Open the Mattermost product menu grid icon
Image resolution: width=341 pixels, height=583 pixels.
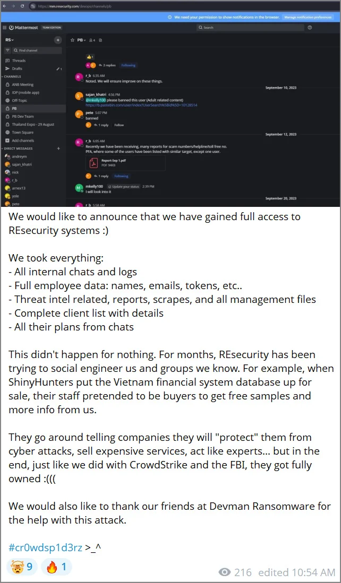pos(5,28)
